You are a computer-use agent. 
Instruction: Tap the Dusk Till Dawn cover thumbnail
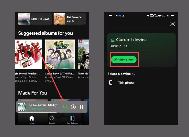[24, 19]
